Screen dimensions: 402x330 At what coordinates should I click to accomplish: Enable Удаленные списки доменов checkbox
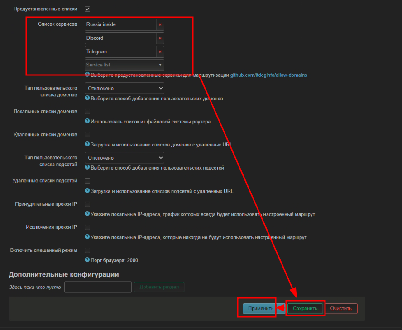click(x=88, y=135)
